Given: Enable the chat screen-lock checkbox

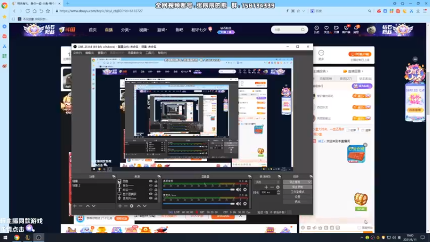Looking at the screenshot, I should [359, 227].
